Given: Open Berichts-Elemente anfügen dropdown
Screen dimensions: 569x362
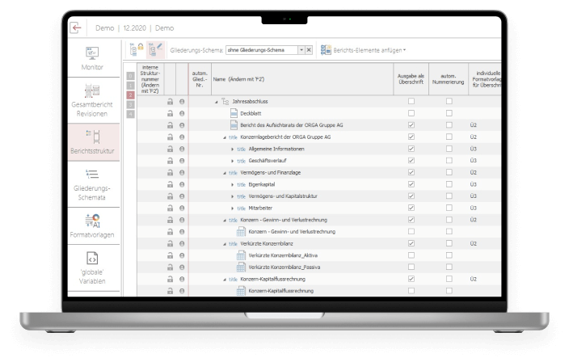Looking at the screenshot, I should tap(405, 50).
